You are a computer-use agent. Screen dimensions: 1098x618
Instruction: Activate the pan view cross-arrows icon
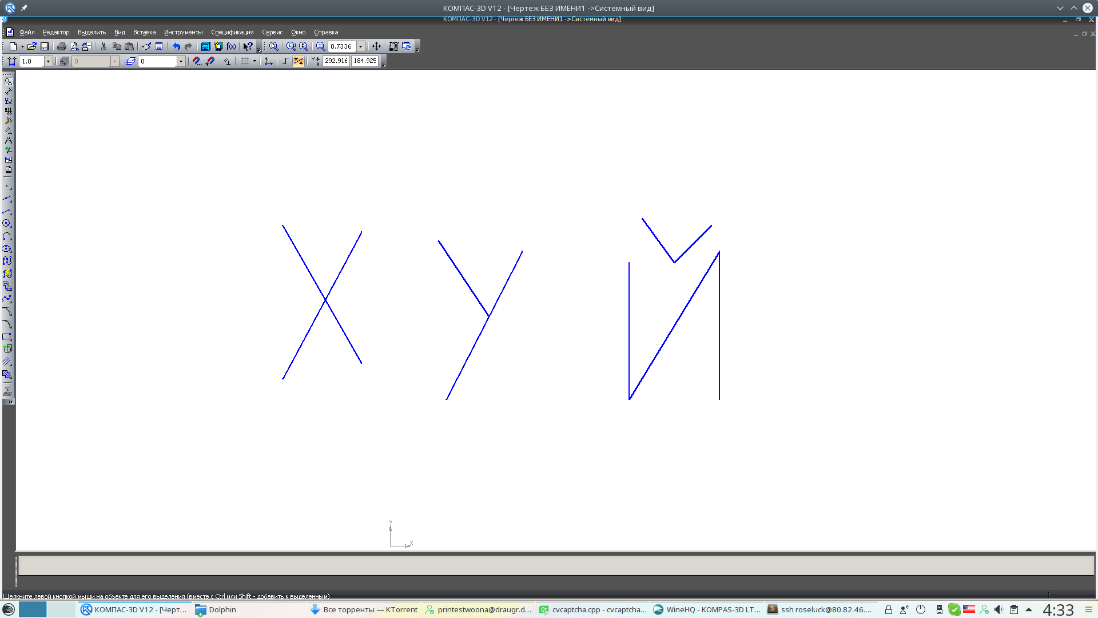point(376,46)
